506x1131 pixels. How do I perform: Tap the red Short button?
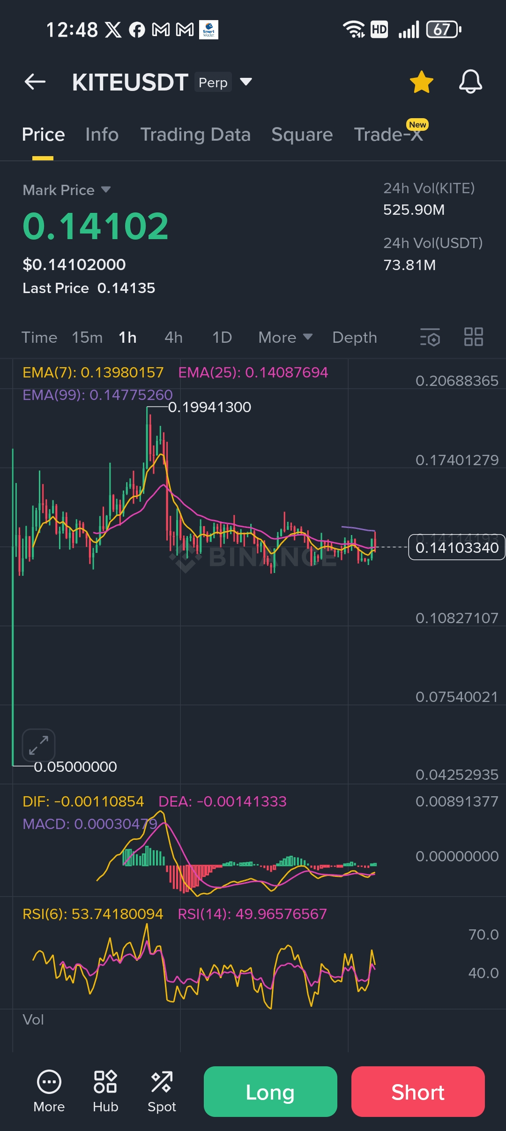click(418, 1092)
